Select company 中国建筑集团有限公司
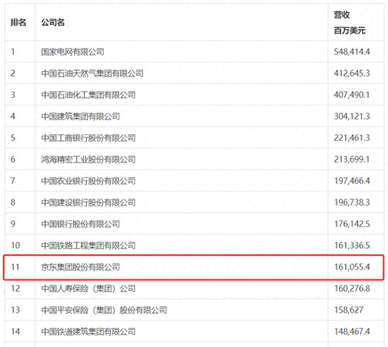This screenshot has height=347, width=388. (81, 116)
